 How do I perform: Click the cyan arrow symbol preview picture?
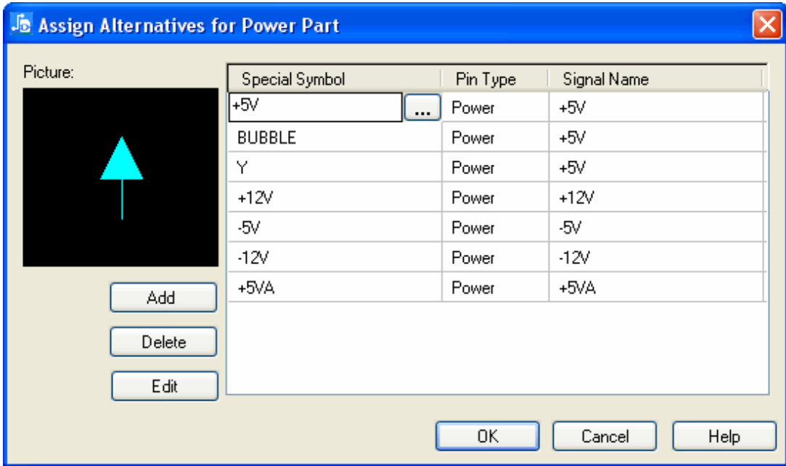click(120, 177)
